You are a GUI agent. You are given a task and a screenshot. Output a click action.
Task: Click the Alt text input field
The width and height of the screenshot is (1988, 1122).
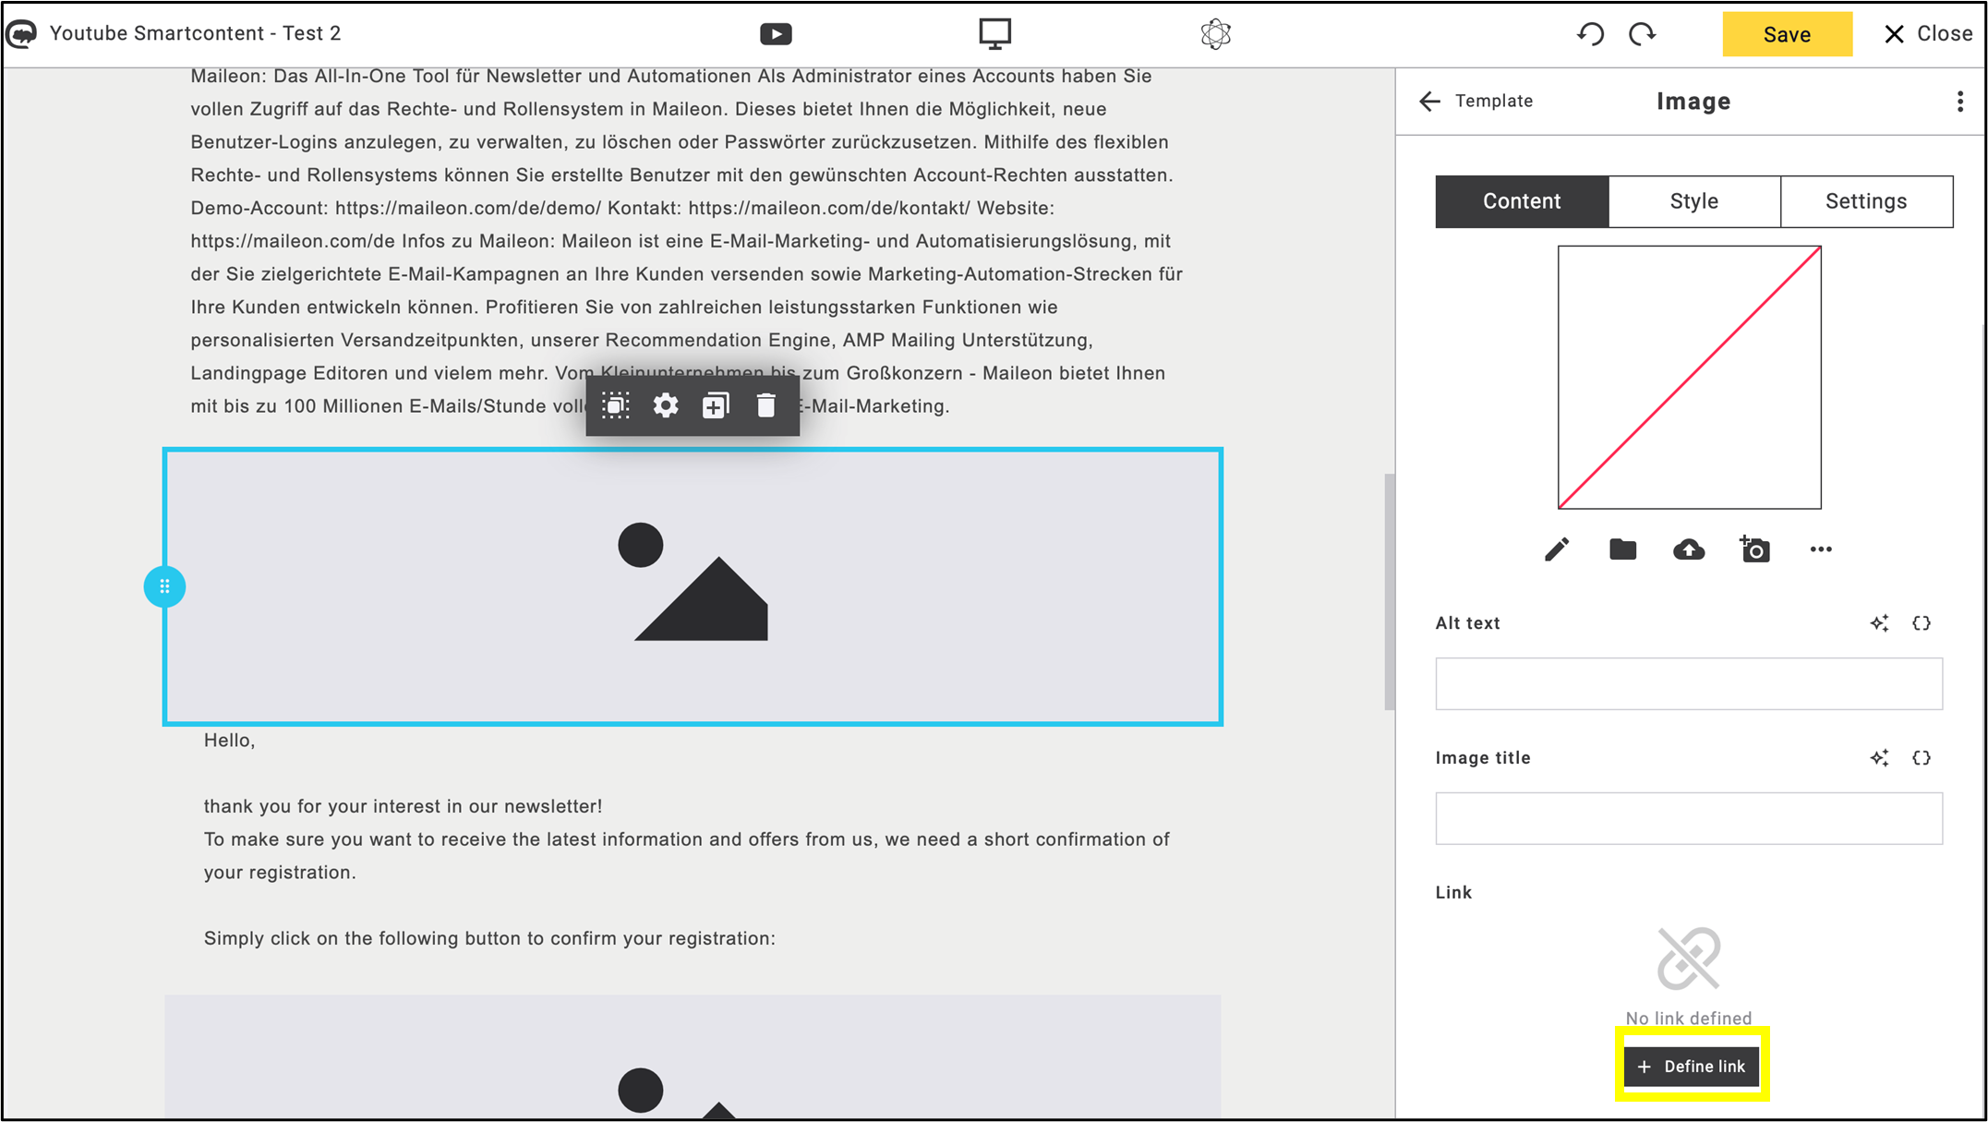1689,684
